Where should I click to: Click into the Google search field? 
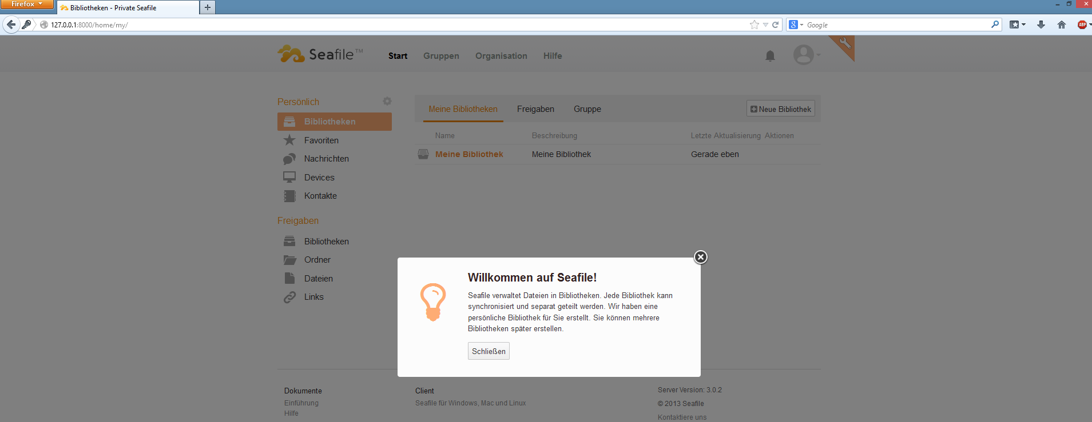[897, 25]
